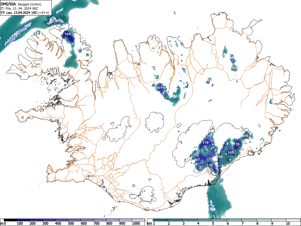
Task: Select the map value label 165
Action: [x=231, y=152]
